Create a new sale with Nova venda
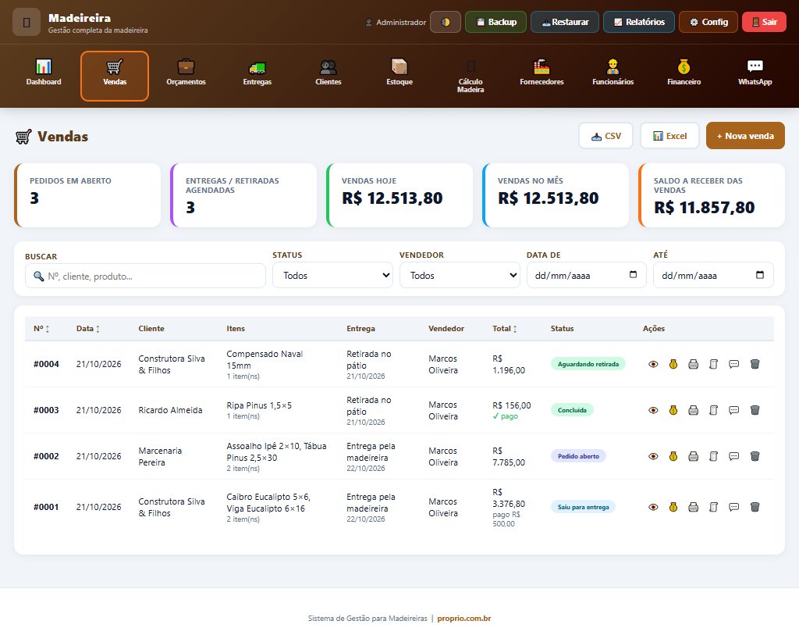 click(745, 136)
